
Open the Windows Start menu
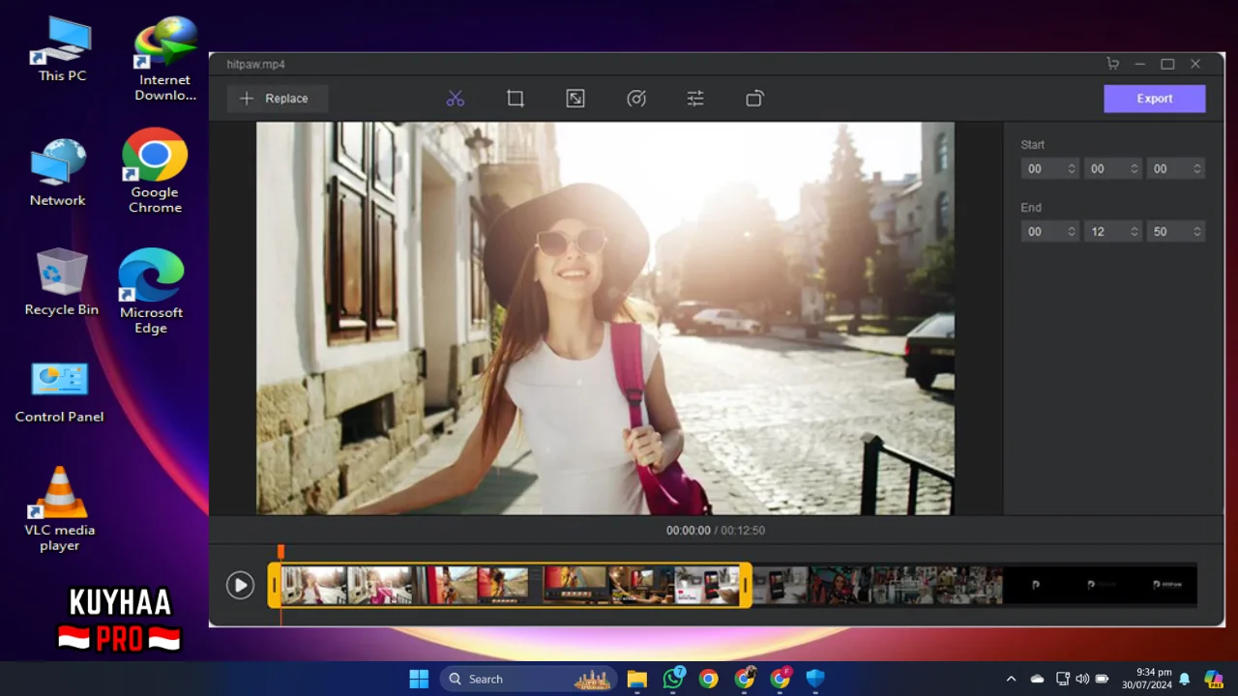pyautogui.click(x=419, y=679)
